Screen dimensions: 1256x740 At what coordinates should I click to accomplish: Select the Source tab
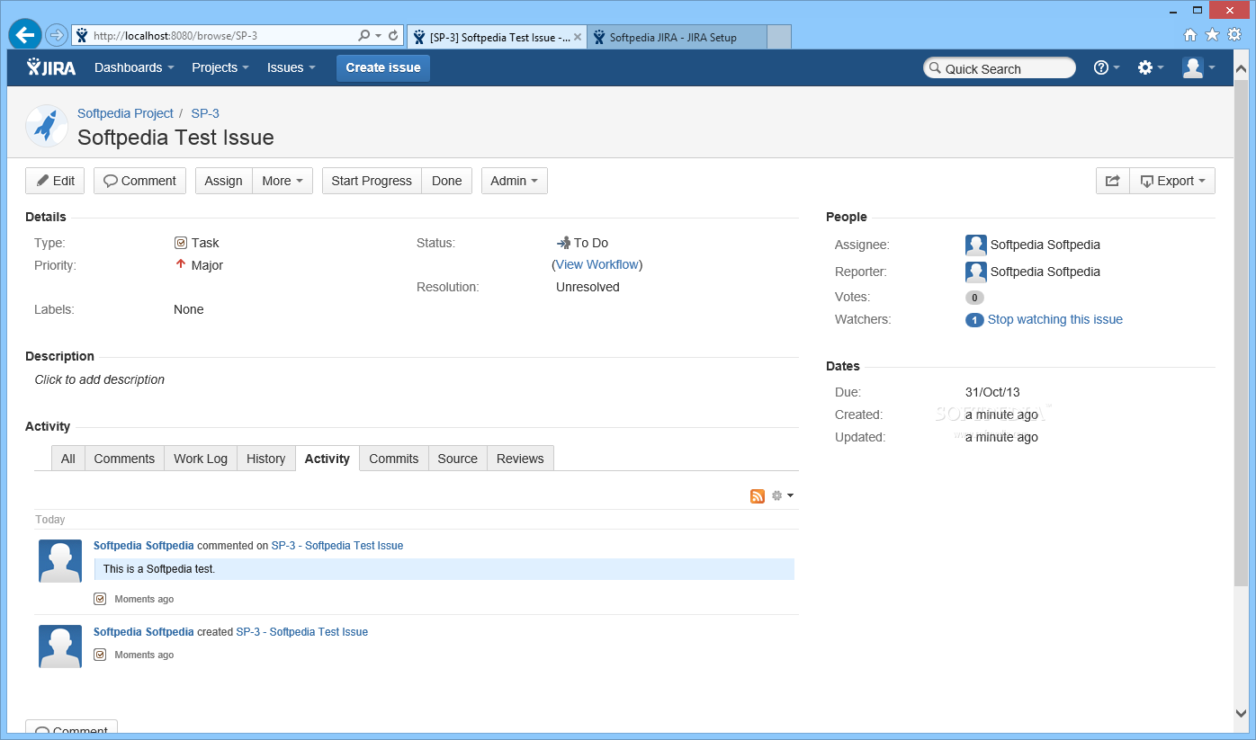(458, 459)
